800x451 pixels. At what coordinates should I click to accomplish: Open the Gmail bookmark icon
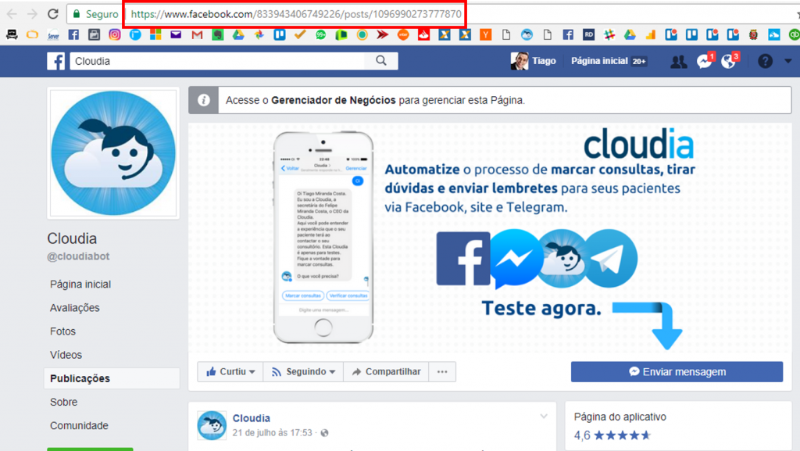pos(197,34)
